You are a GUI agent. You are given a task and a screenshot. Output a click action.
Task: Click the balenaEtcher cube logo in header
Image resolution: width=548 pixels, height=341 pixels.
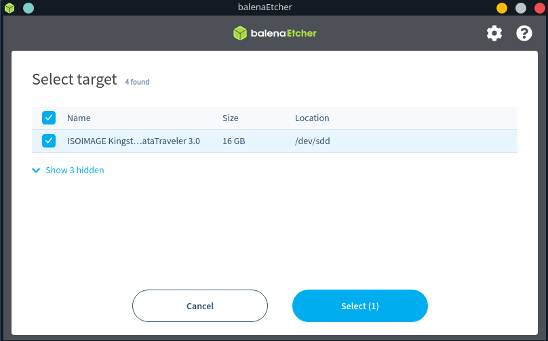(240, 33)
